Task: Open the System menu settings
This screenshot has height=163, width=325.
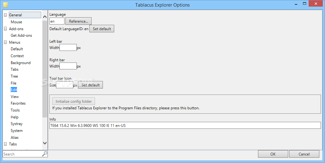Action: [17, 131]
